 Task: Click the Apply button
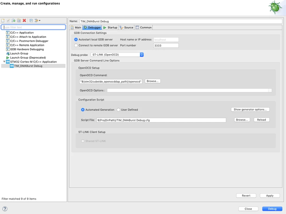point(270,196)
